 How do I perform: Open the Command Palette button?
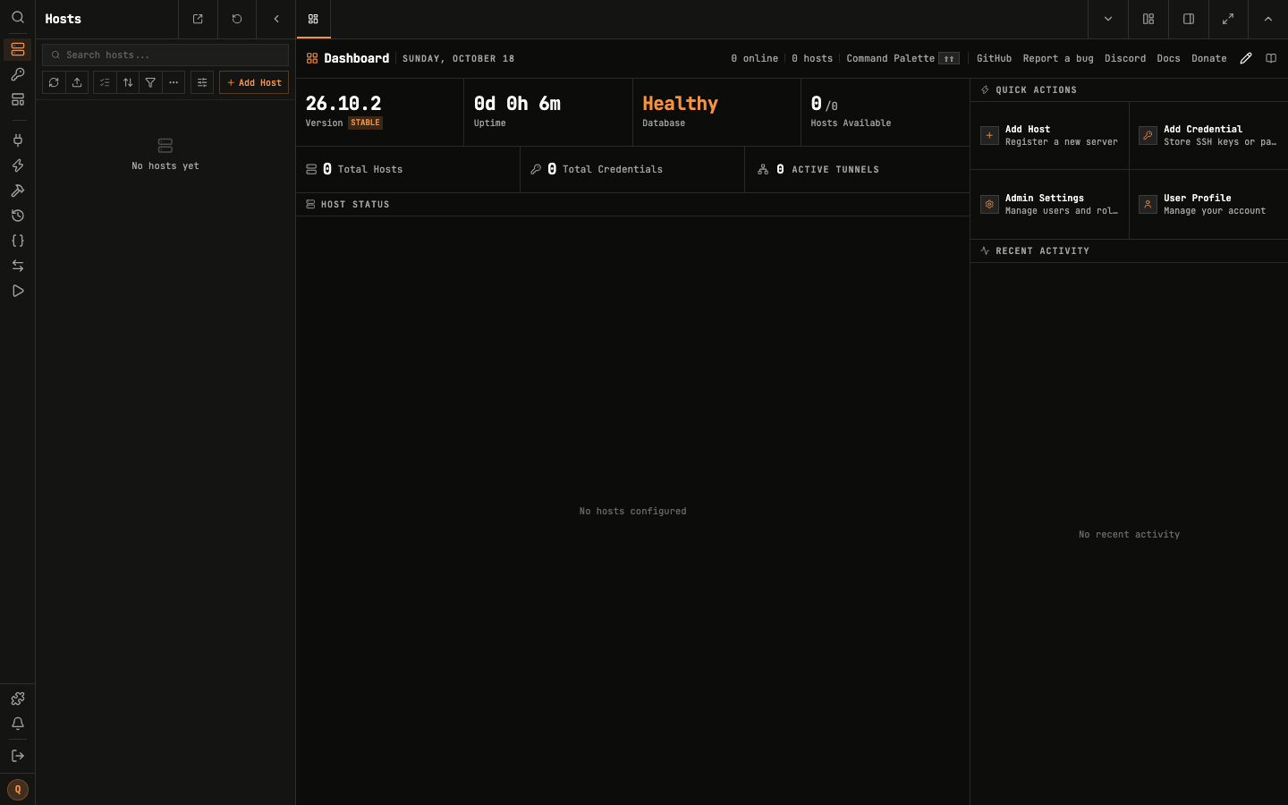[x=902, y=58]
